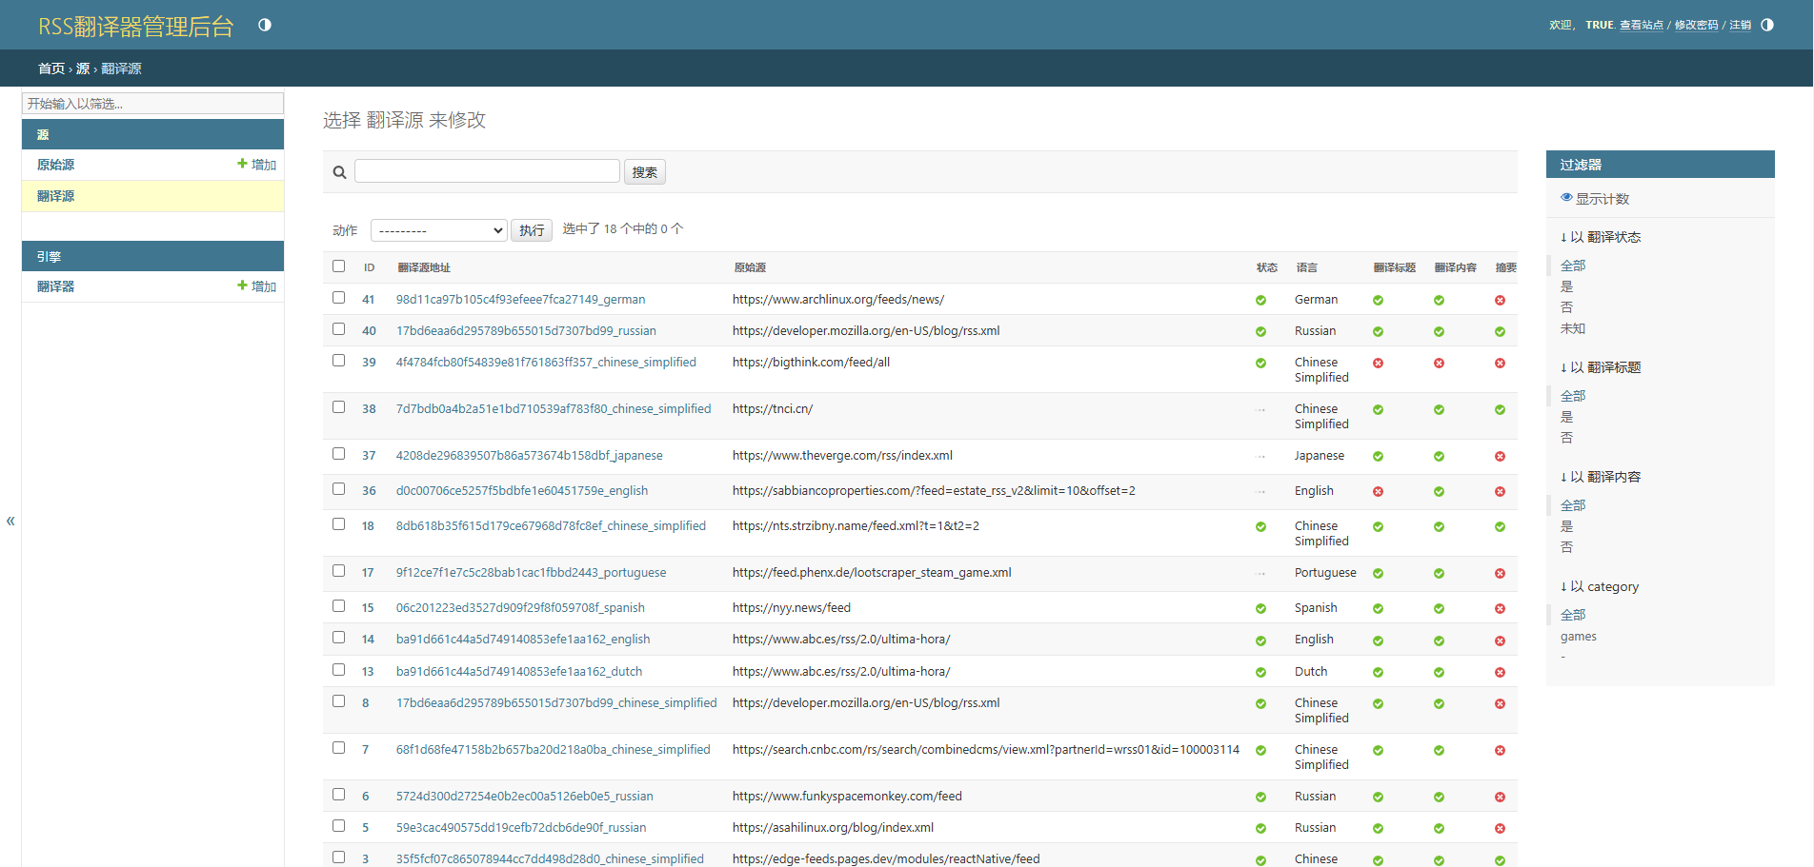Screen dimensions: 1814x867
Task: Open translated feed 98d11ca97b...german link
Action: tap(520, 300)
